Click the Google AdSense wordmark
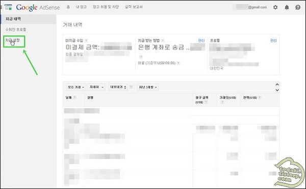 pos(38,8)
